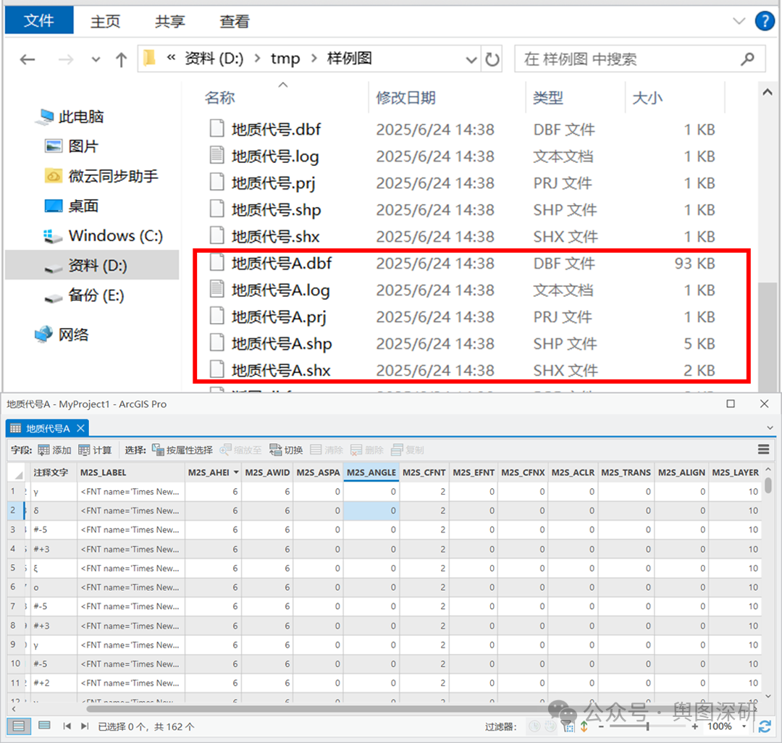Jump to the last table record
The width and height of the screenshot is (782, 743).
(85, 726)
